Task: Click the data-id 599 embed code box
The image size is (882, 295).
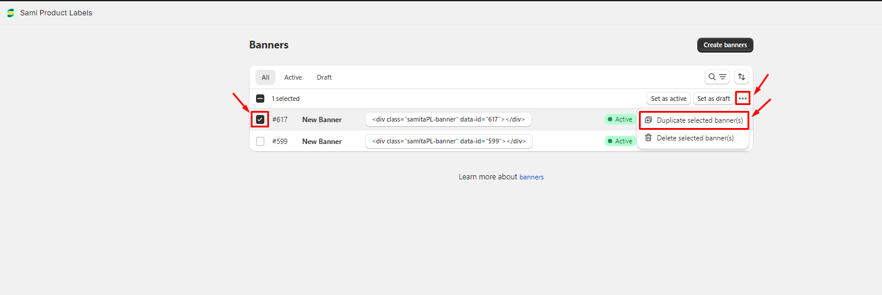Action: pos(448,142)
